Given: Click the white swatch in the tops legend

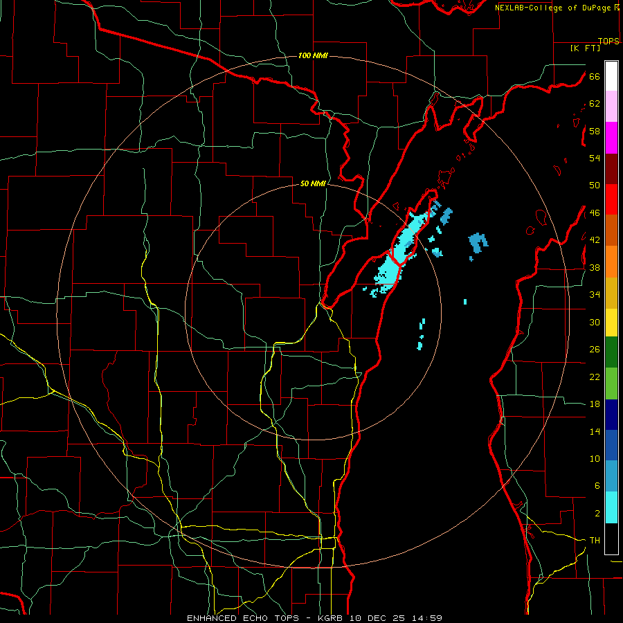Looking at the screenshot, I should [x=611, y=76].
